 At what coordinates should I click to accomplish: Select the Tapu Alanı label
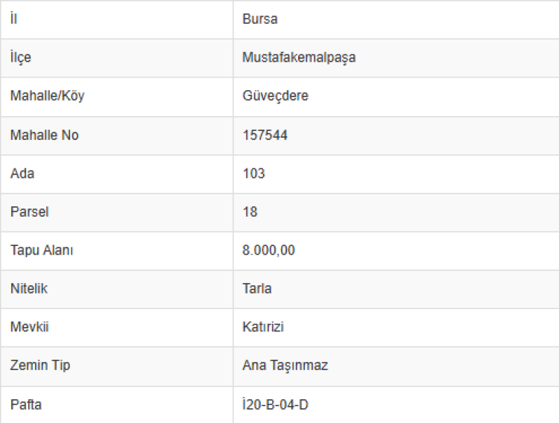(x=42, y=250)
